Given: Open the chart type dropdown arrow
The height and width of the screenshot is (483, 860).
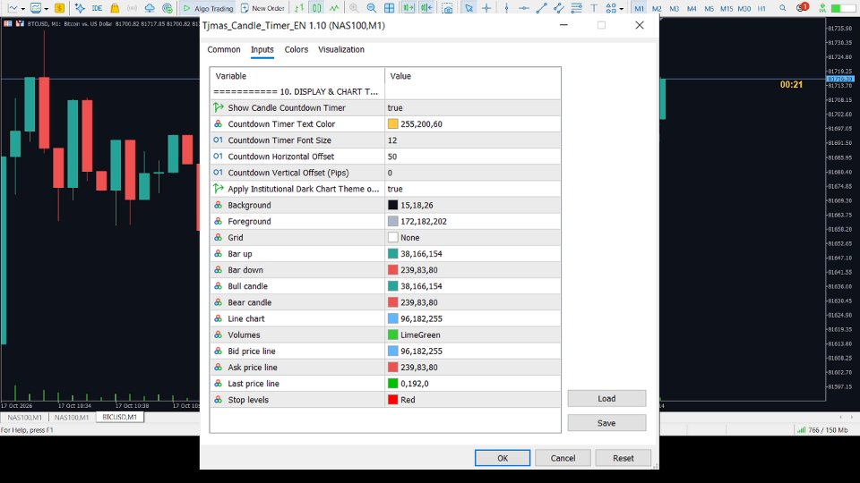Looking at the screenshot, I should (x=23, y=9).
